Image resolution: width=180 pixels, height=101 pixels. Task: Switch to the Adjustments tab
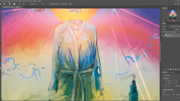point(172,72)
